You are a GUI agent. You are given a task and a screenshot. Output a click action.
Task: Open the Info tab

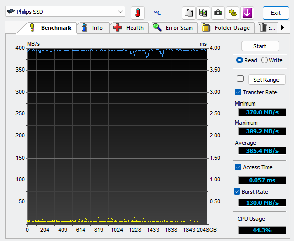93,28
